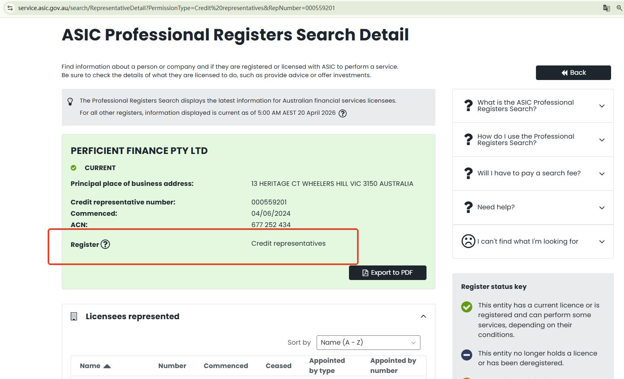Sort table by Number column header
Viewport: 624px width, 379px height.
[172, 366]
